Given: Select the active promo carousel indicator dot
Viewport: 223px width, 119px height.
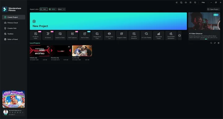Looking at the screenshot, I should pyautogui.click(x=206, y=39).
